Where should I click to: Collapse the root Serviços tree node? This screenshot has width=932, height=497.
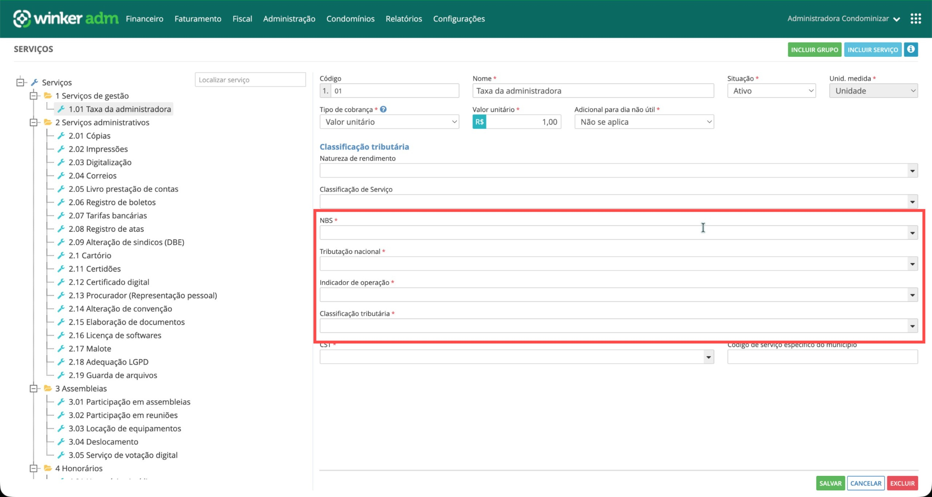(x=20, y=83)
